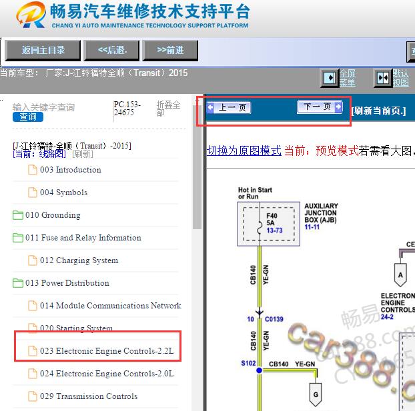Open 003 Introduction document

(71, 170)
